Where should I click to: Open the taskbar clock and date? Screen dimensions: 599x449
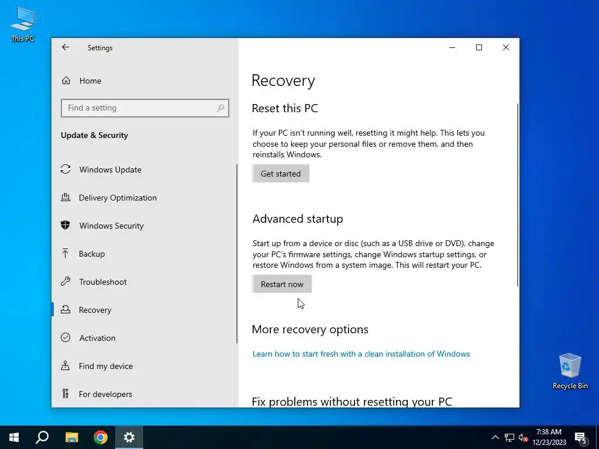pos(549,437)
